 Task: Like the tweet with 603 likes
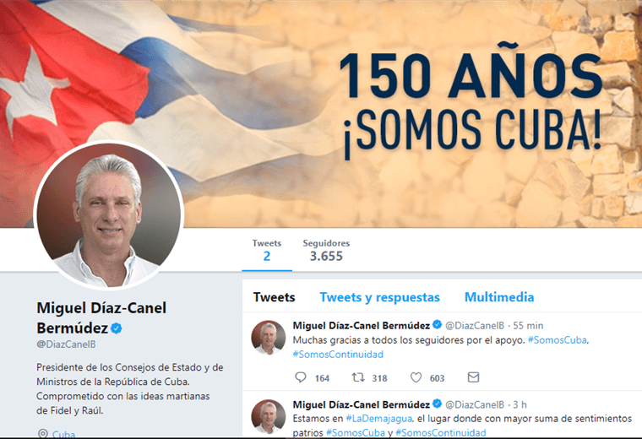416,377
